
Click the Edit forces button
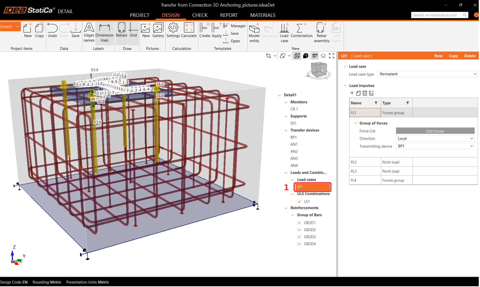click(435, 131)
